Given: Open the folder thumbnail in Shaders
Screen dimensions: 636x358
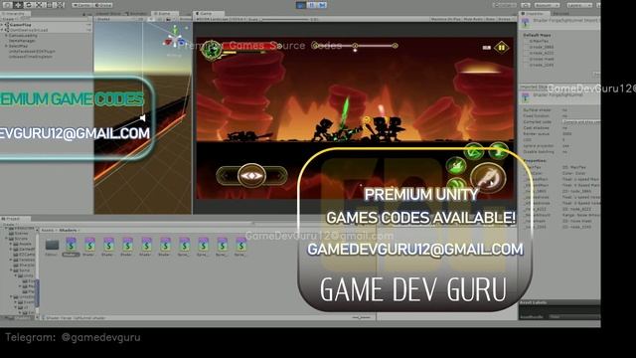Looking at the screenshot, I should [52, 245].
